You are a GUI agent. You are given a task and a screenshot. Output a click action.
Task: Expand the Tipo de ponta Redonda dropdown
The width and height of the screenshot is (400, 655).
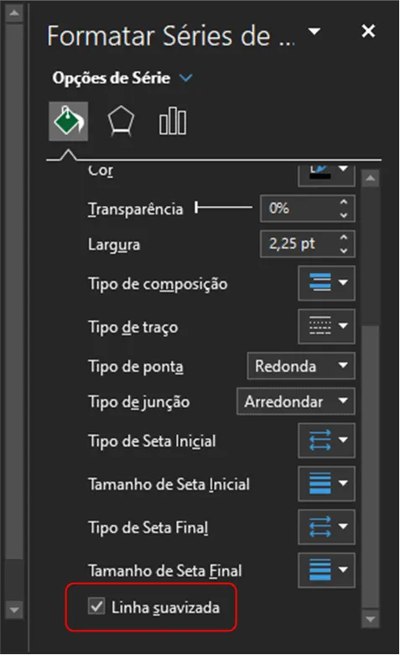301,366
